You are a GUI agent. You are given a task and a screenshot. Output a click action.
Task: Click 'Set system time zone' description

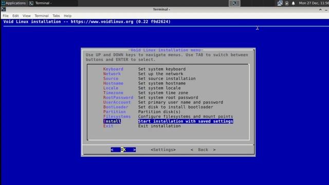tap(163, 92)
